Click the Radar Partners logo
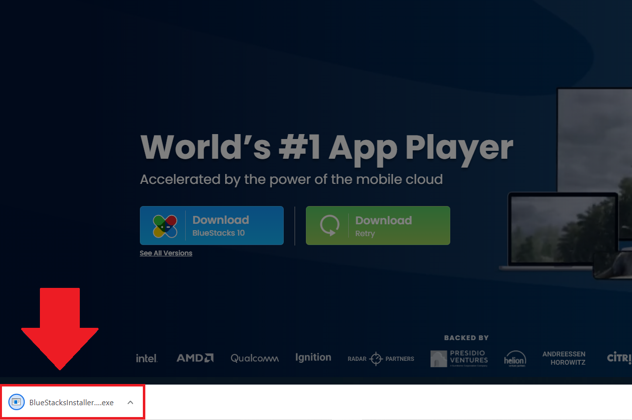632x420 pixels. 380,358
